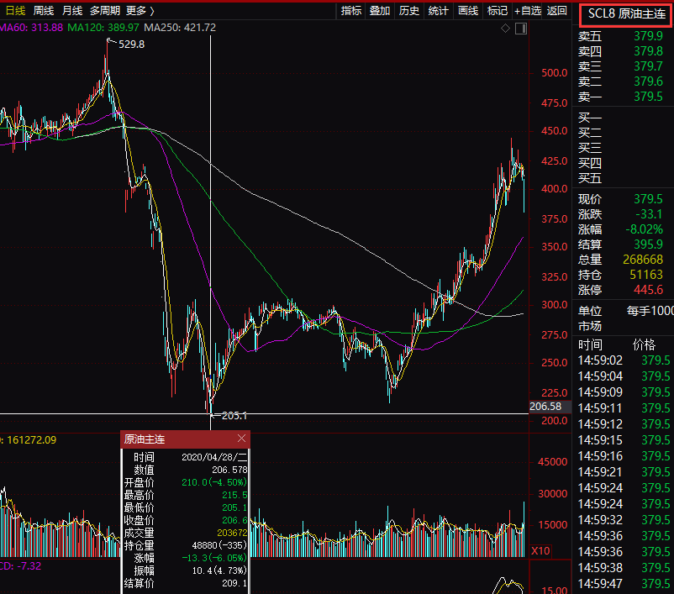
Task: Click the 529.8 high price marker
Action: coord(132,44)
